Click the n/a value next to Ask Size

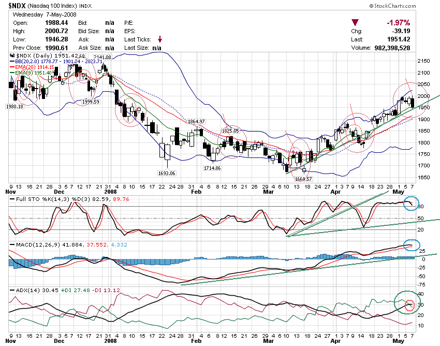coord(109,48)
